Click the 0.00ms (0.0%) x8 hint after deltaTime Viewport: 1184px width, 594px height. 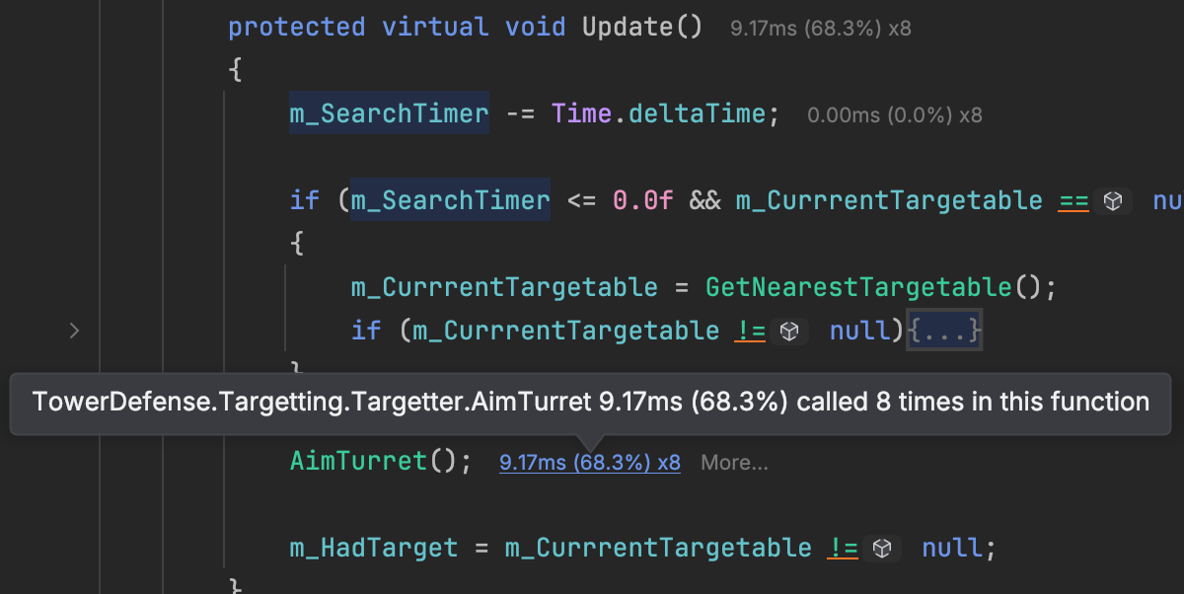pos(894,115)
